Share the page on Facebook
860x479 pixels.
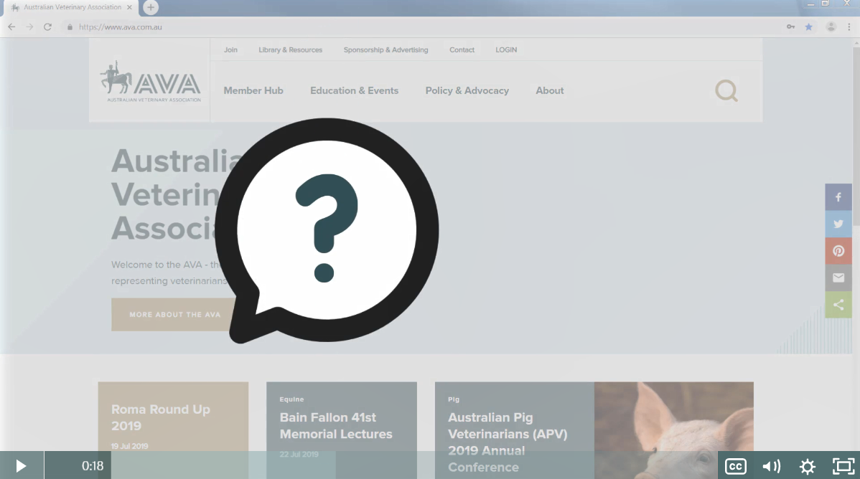[x=838, y=196]
